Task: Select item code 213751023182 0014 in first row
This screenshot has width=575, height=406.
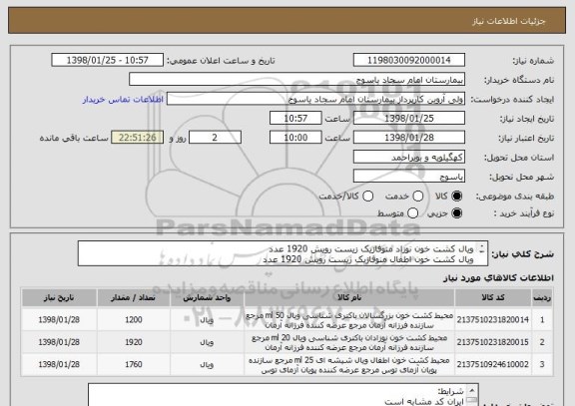Action: [493, 320]
